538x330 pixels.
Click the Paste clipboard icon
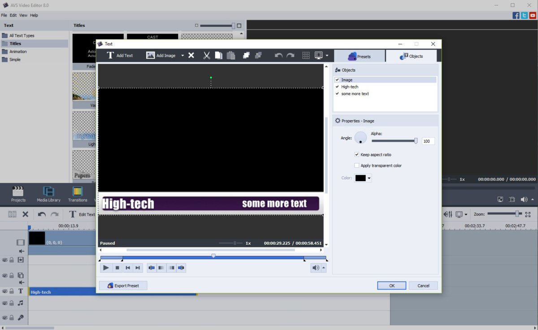tap(231, 56)
